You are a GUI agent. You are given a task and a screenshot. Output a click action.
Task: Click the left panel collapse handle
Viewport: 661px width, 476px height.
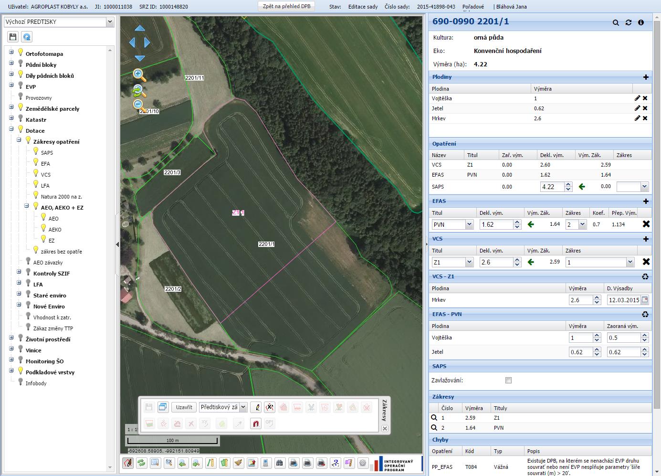(x=117, y=244)
